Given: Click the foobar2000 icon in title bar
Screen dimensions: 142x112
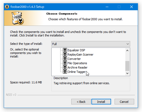Looking at the screenshot, I should 7,7.
